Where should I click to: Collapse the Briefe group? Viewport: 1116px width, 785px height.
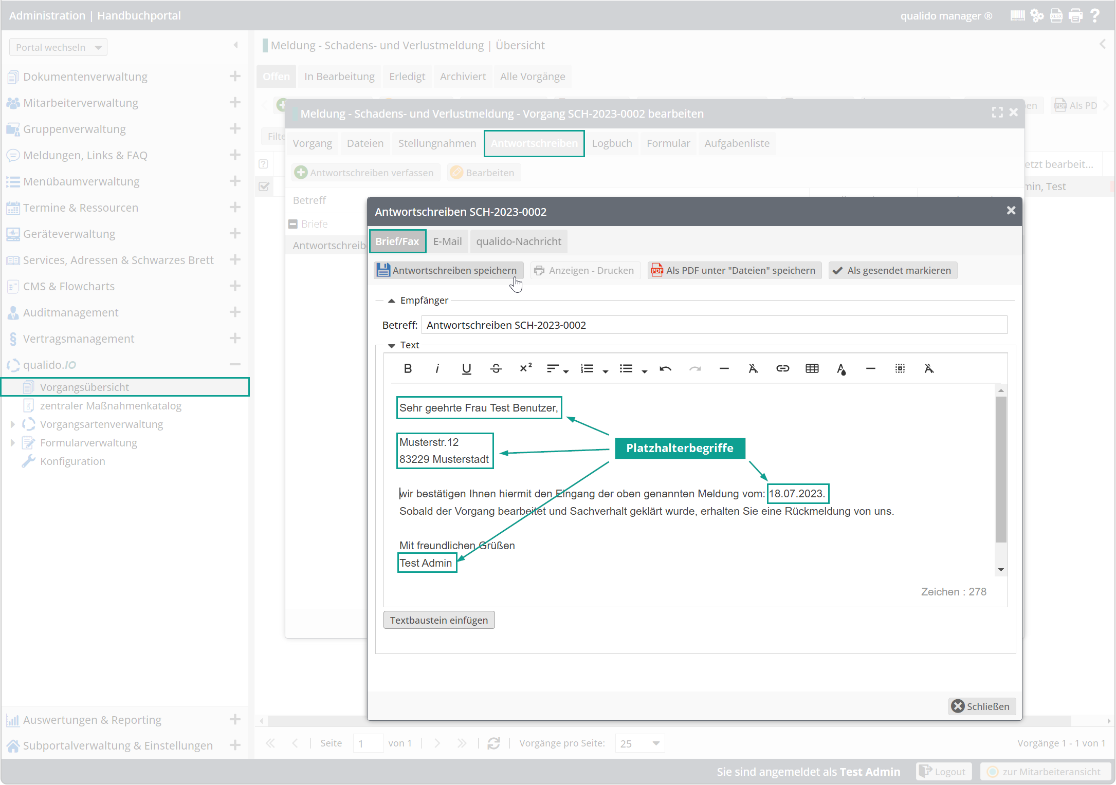293,224
